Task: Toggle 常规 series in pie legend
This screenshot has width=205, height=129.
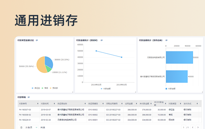Action: [45, 88]
